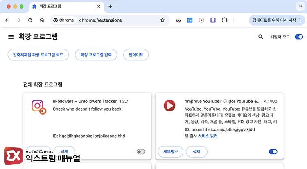Close the 확장 프로그램 tab

(99, 7)
